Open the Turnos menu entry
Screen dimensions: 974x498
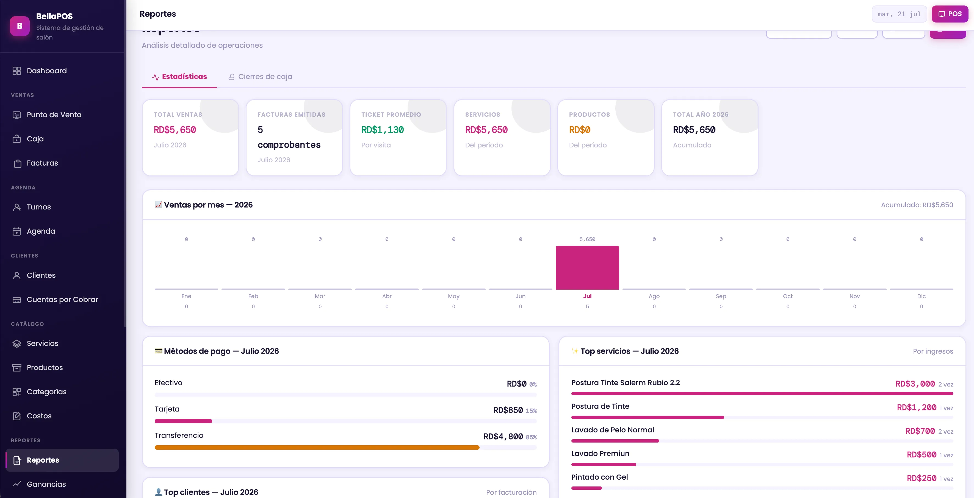(62, 207)
